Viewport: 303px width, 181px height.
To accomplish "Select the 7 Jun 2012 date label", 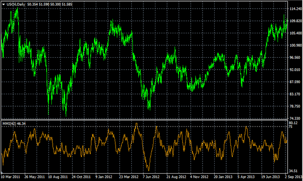I will click(x=151, y=177).
